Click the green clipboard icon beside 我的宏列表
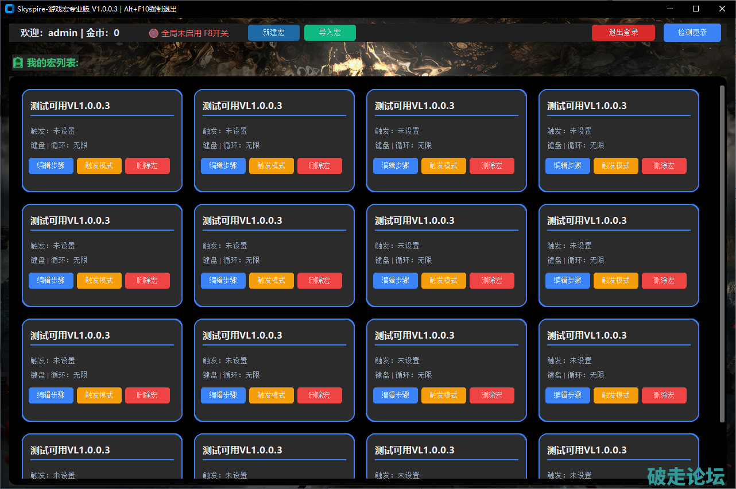 18,63
